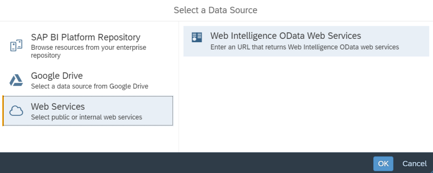Screen dimensions: 433x173
Task: Pick Web Intelligence OData Web Services title
Action: (x=285, y=36)
